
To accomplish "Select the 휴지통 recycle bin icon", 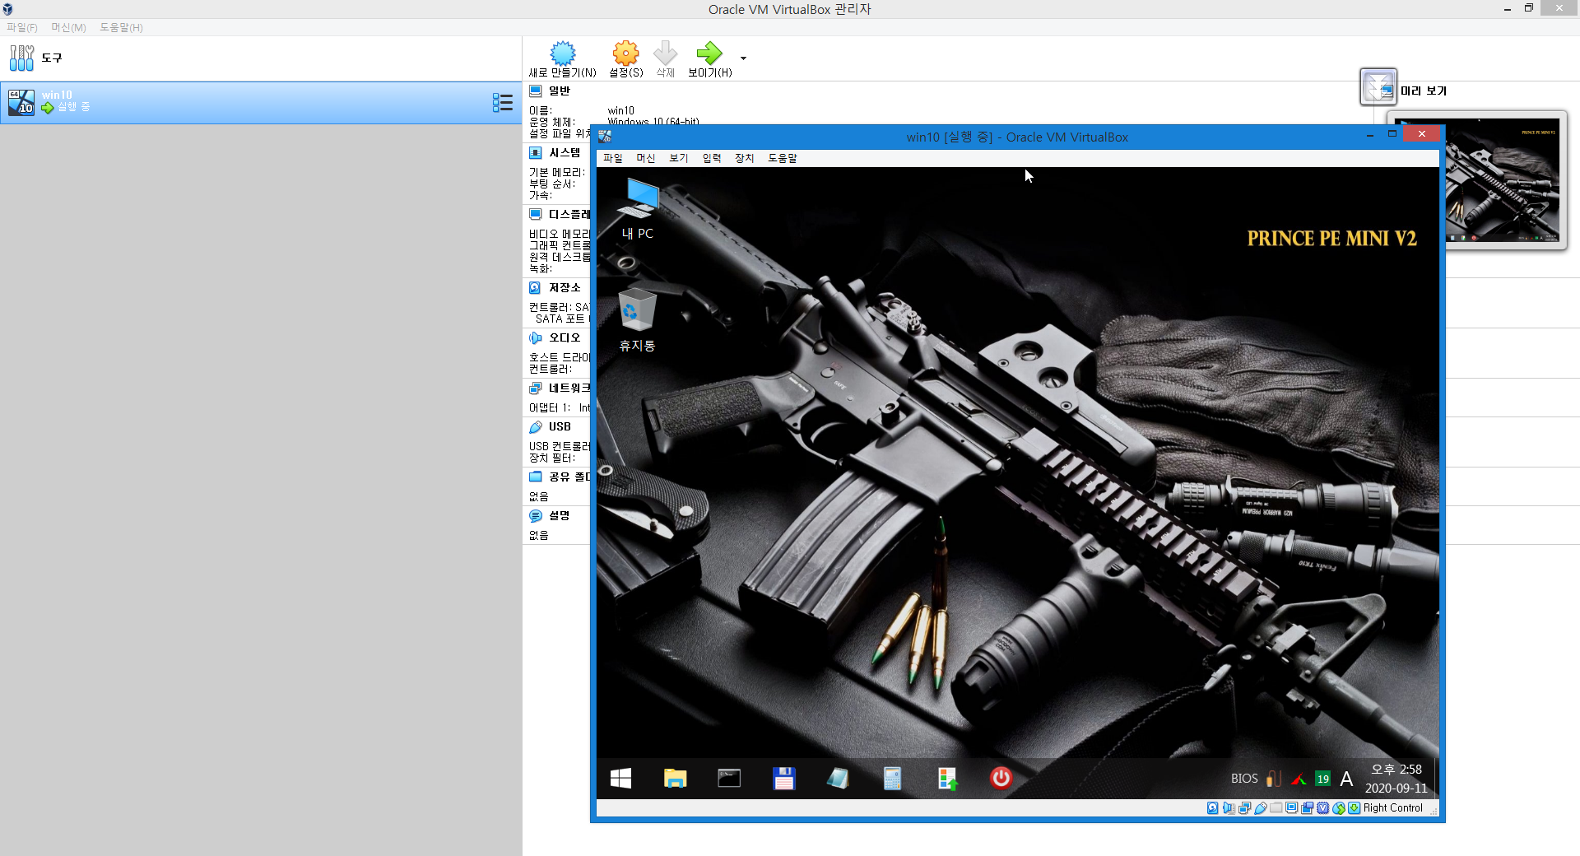I will tap(637, 319).
